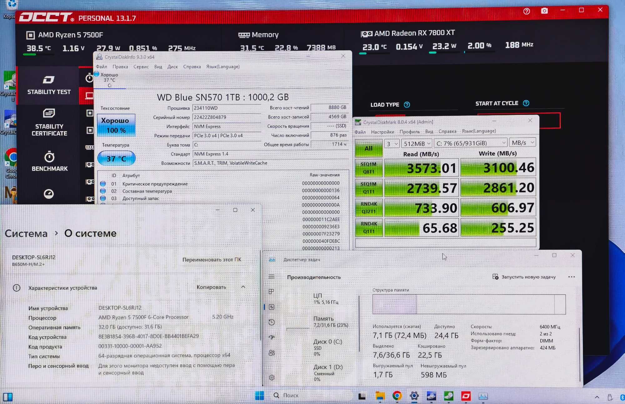This screenshot has width=625, height=404.
Task: Open OCCT help question-mark icon in title bar
Action: (527, 11)
